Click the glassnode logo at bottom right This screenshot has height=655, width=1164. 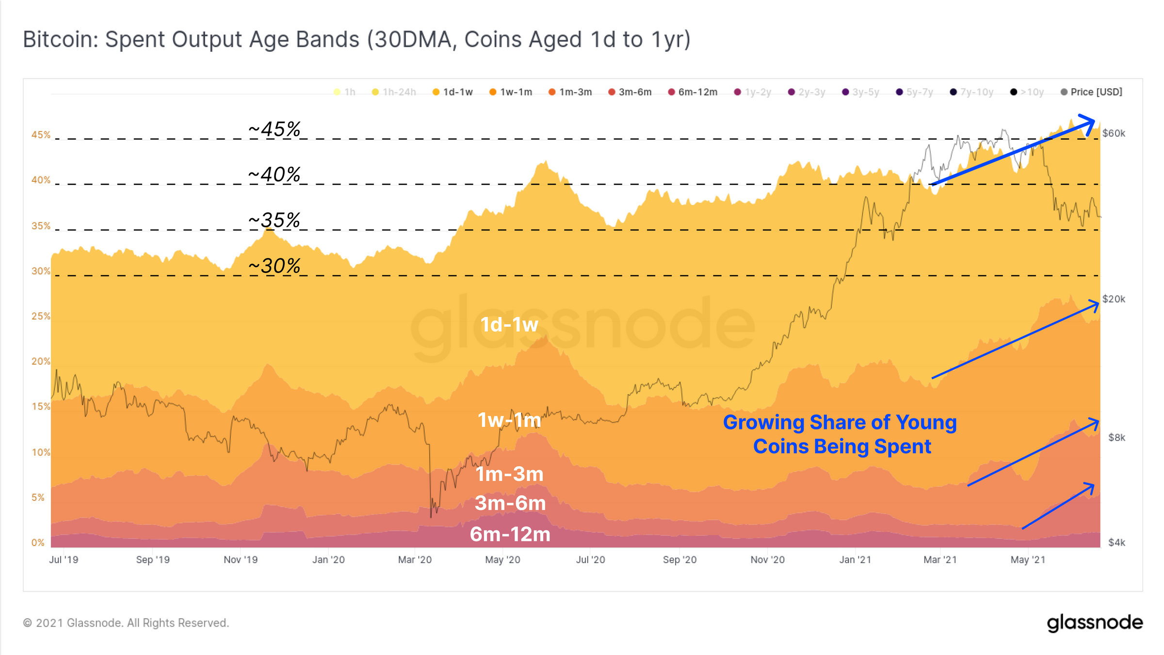[1095, 623]
